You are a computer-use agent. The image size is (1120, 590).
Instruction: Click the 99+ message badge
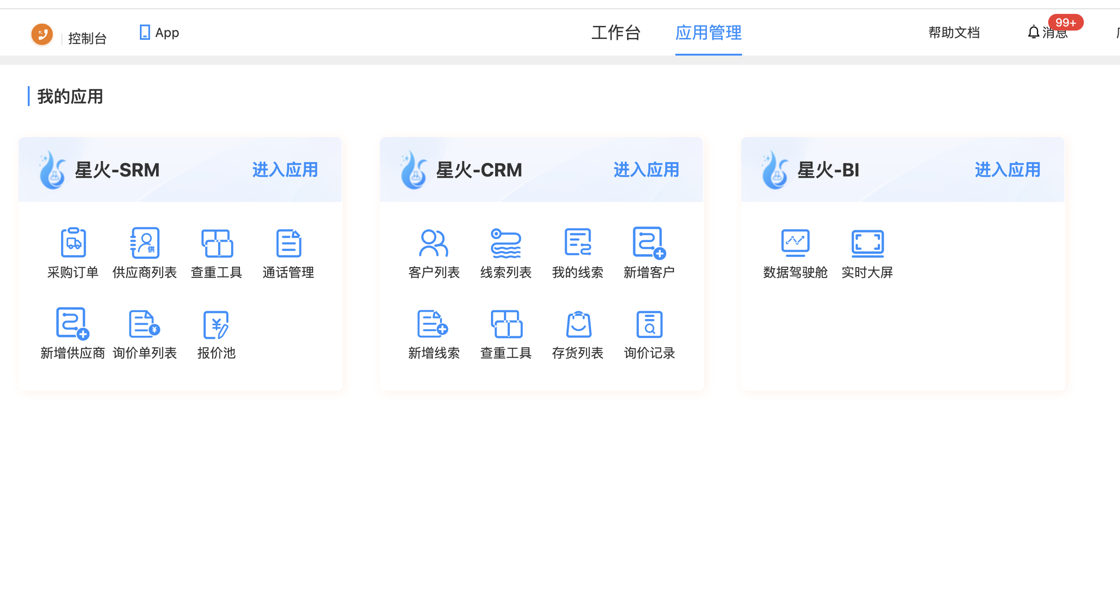pyautogui.click(x=1066, y=22)
